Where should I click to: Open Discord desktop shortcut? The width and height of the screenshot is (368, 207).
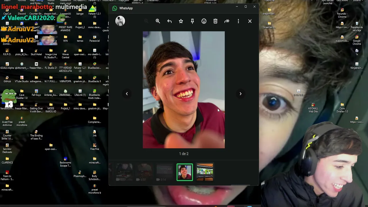point(22,11)
